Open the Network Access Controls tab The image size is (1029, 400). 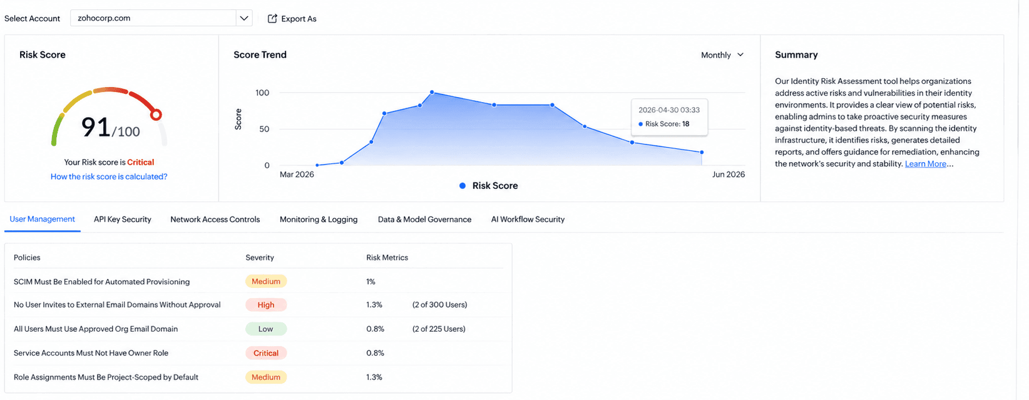(x=215, y=220)
